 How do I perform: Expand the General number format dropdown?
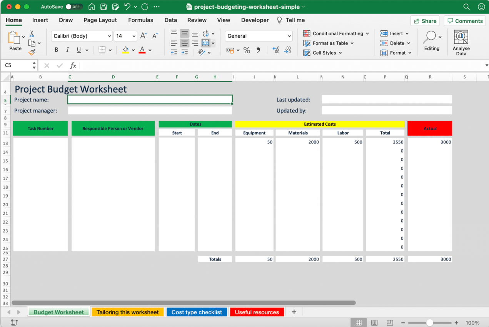tap(289, 36)
